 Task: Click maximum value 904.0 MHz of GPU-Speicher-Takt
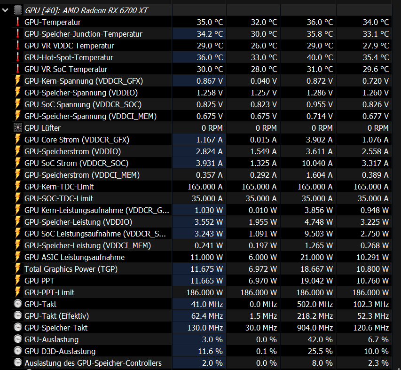315,328
